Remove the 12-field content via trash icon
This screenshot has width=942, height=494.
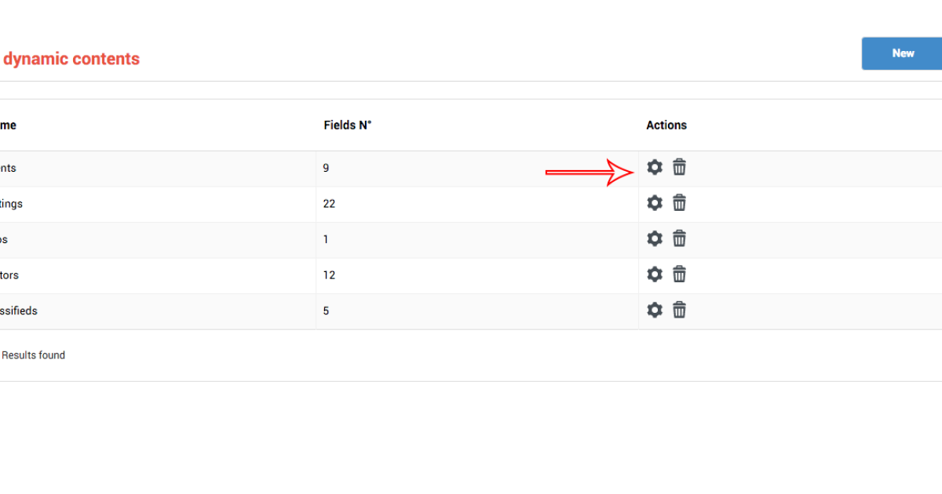[680, 274]
